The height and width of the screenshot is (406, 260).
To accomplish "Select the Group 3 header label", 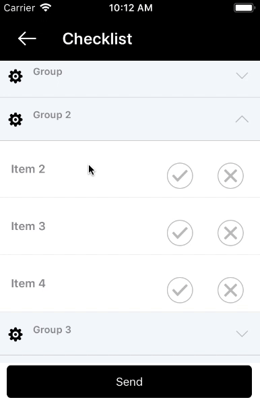I will coord(52,330).
